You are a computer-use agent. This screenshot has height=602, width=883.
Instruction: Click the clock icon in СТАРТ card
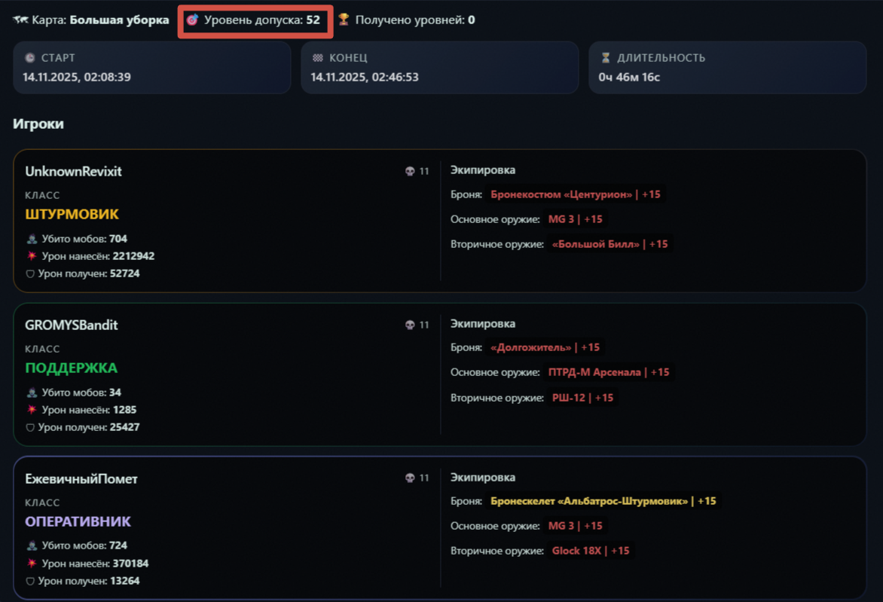pos(30,58)
